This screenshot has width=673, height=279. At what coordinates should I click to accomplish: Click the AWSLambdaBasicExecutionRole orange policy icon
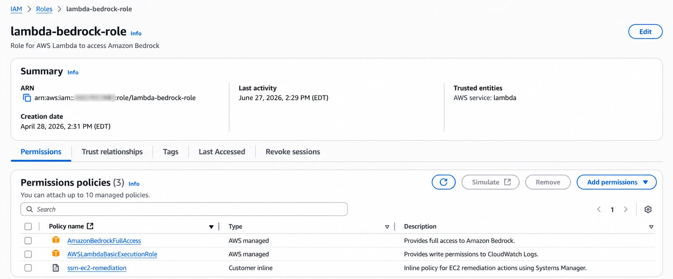pos(56,254)
